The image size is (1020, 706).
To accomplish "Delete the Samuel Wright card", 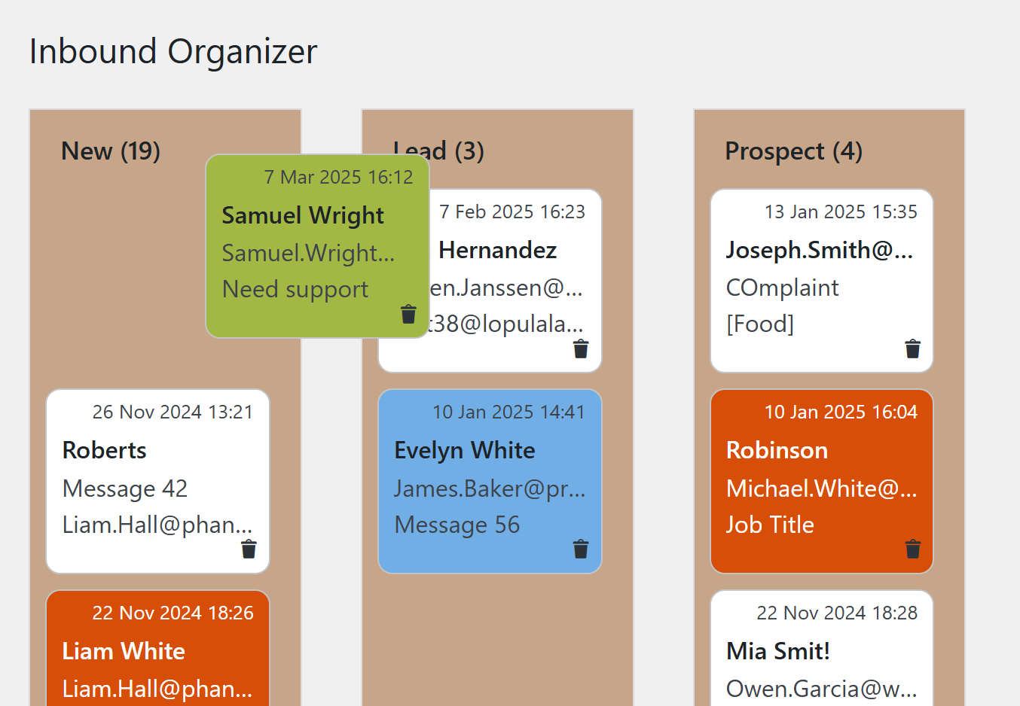I will coord(408,314).
